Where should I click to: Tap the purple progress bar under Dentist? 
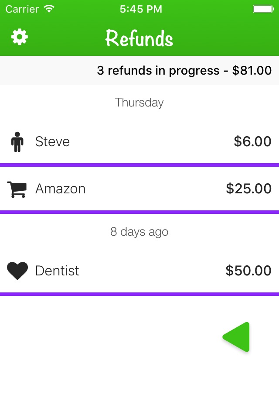click(139, 294)
